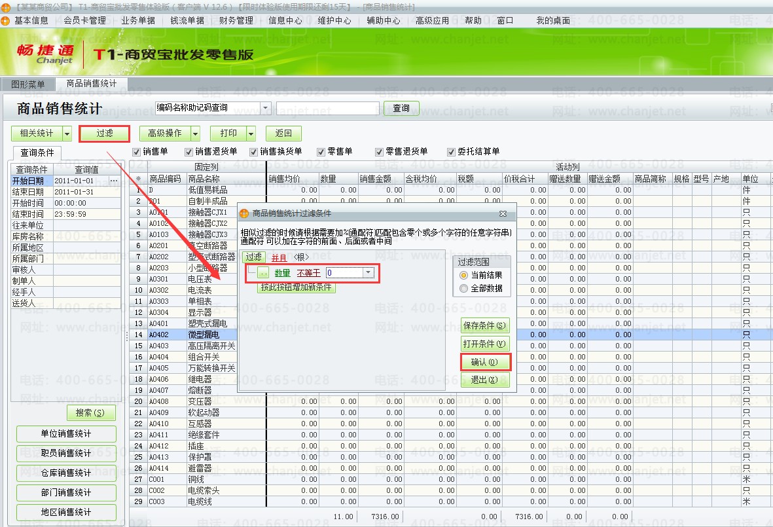Open the 基本信息 menu
773x527 pixels.
tap(31, 20)
